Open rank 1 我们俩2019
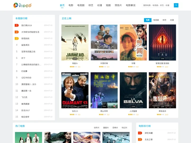 tap(27, 25)
